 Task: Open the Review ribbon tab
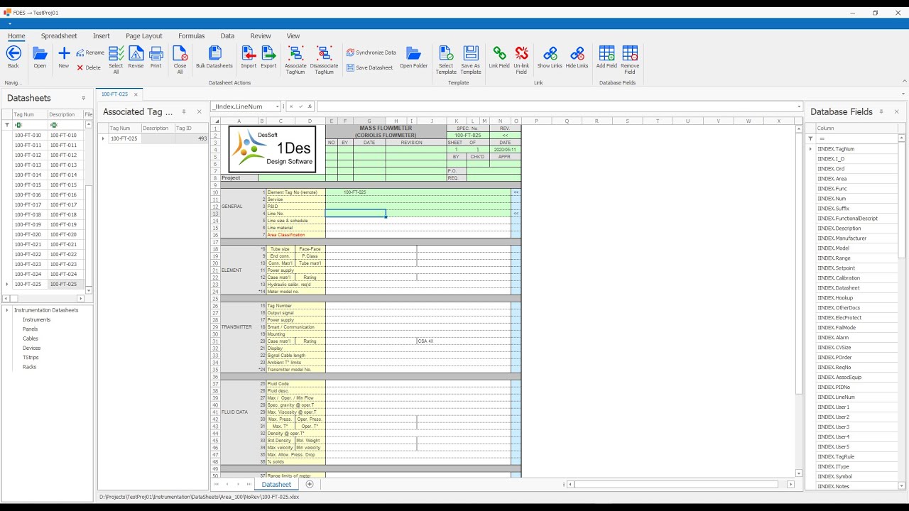coord(261,36)
